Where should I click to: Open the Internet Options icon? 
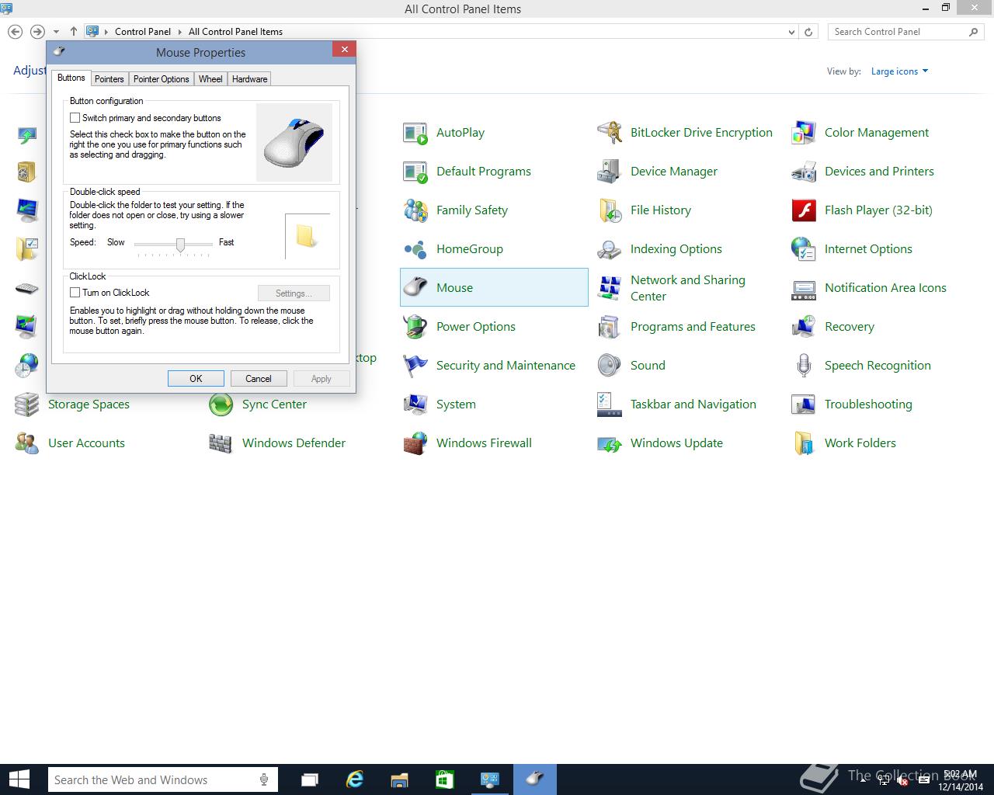[804, 249]
